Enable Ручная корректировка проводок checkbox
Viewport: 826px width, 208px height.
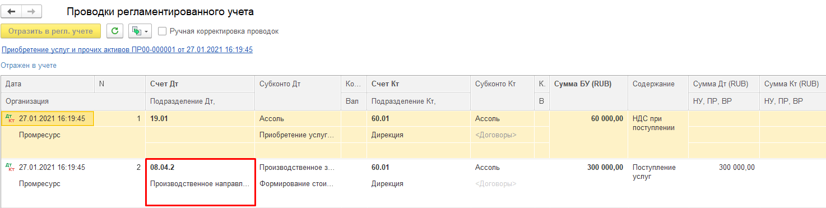pyautogui.click(x=163, y=31)
